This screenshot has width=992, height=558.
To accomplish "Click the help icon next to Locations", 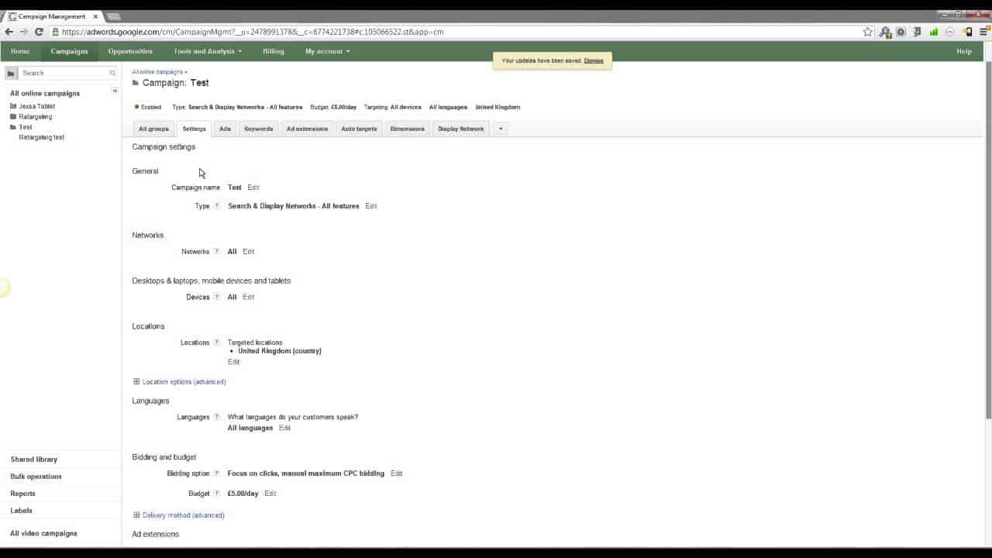I will [216, 343].
